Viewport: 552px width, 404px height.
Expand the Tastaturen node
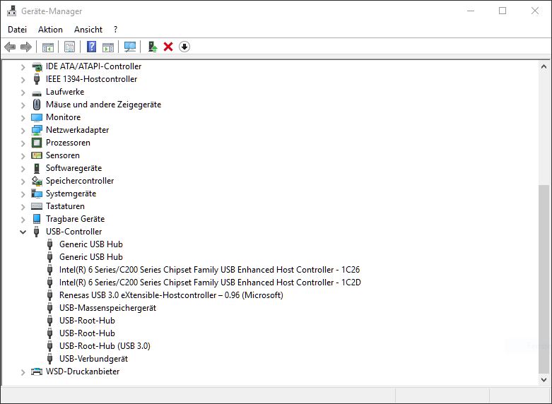[x=23, y=207]
